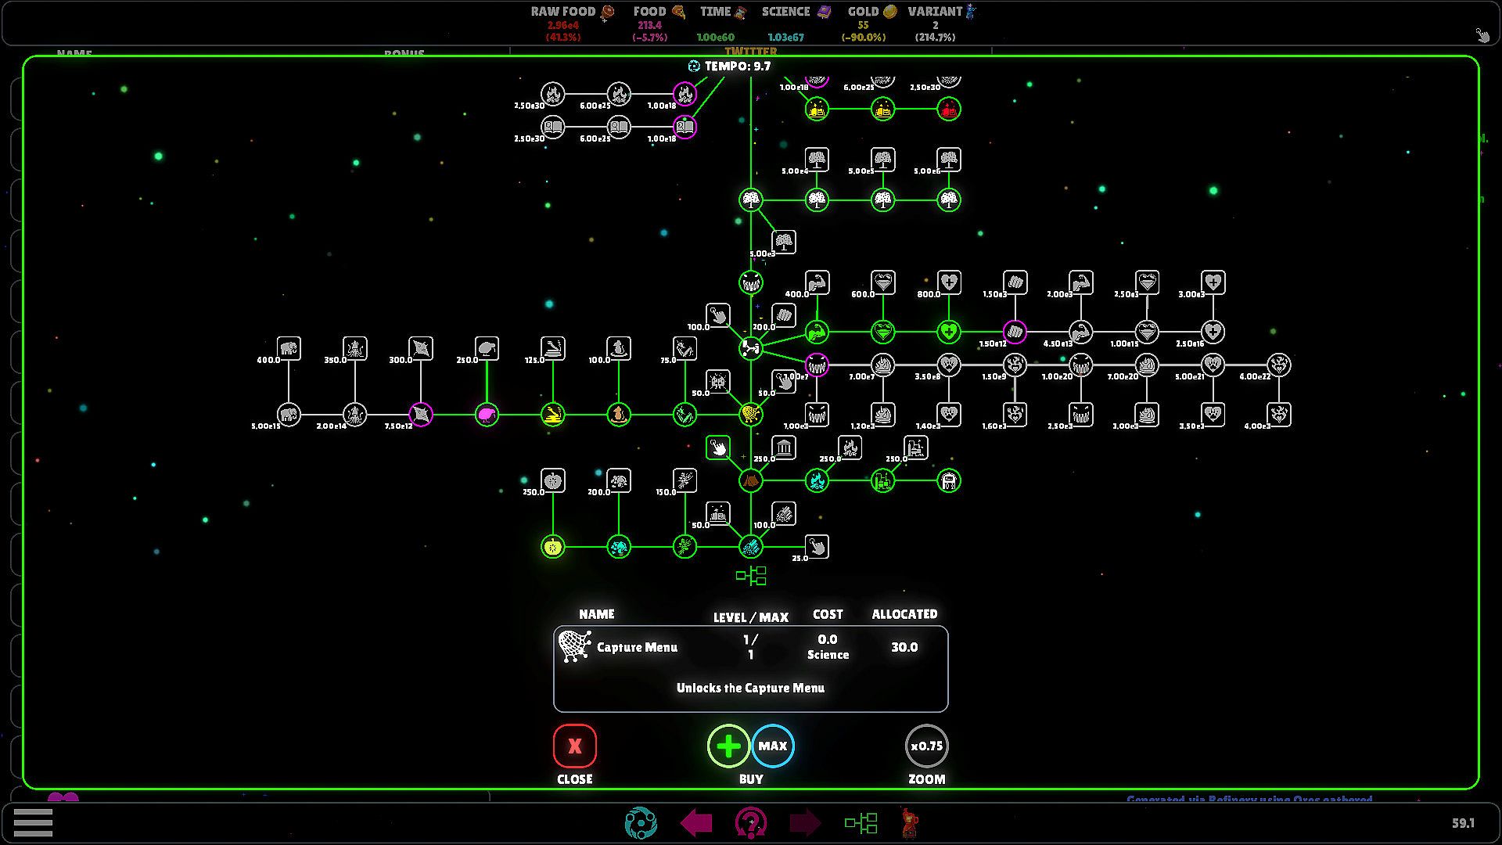Select the yellow snake node
Screen dimensions: 1502x845
(x=552, y=414)
